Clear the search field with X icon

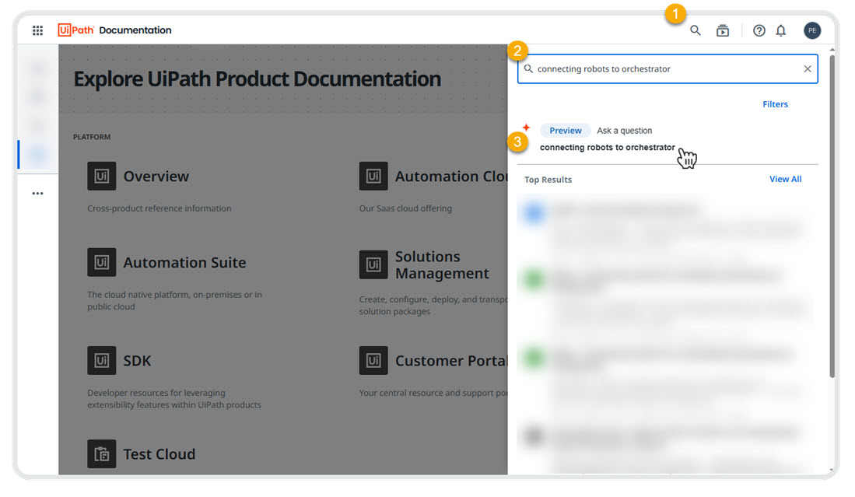808,69
